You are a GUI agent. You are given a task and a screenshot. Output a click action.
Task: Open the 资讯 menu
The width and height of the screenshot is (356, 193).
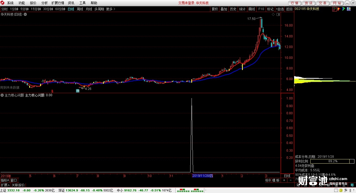tap(71, 3)
